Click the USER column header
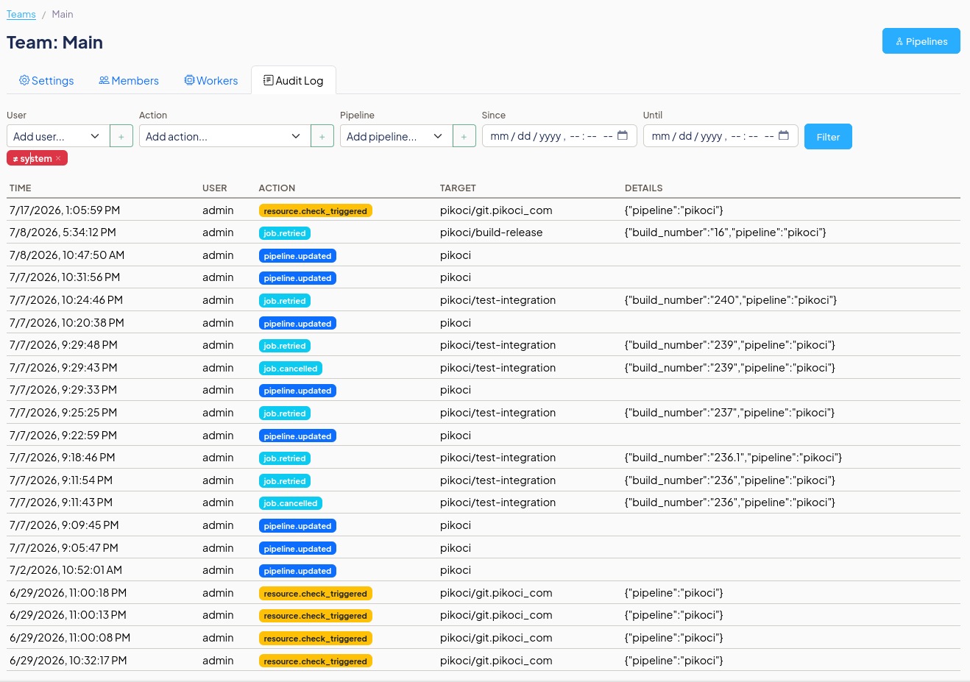The width and height of the screenshot is (970, 682). click(x=215, y=188)
